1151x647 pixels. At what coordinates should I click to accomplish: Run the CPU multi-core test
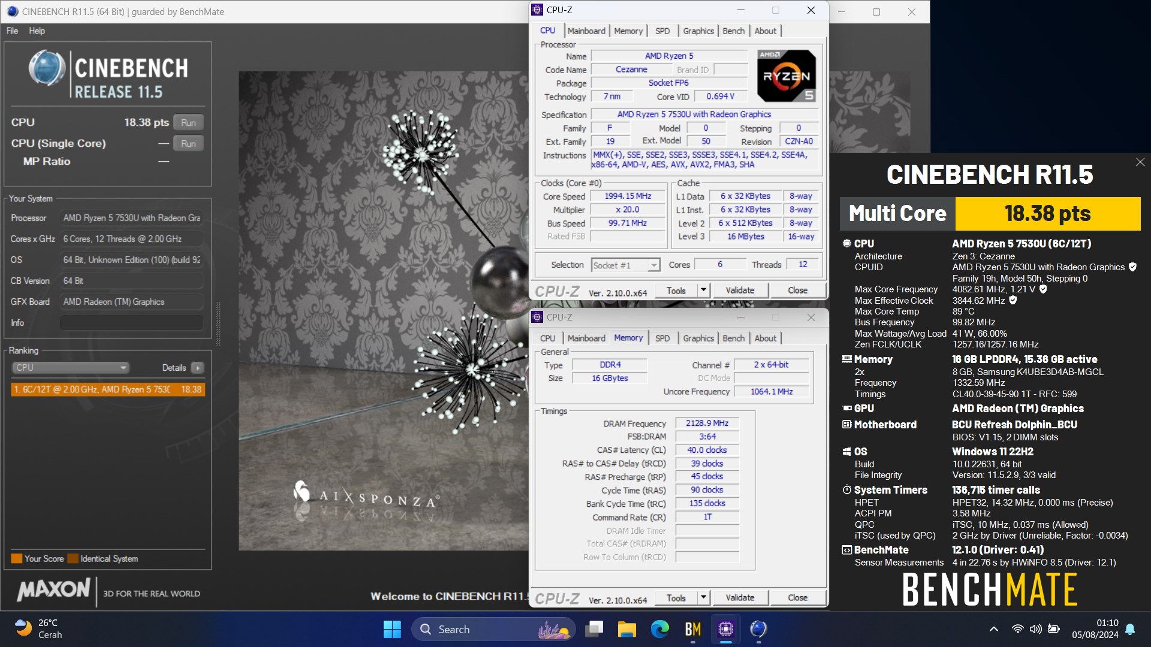click(188, 122)
